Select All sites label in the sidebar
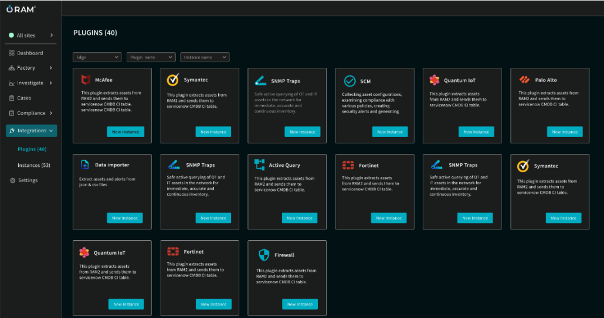The height and width of the screenshot is (318, 604). [x=26, y=35]
